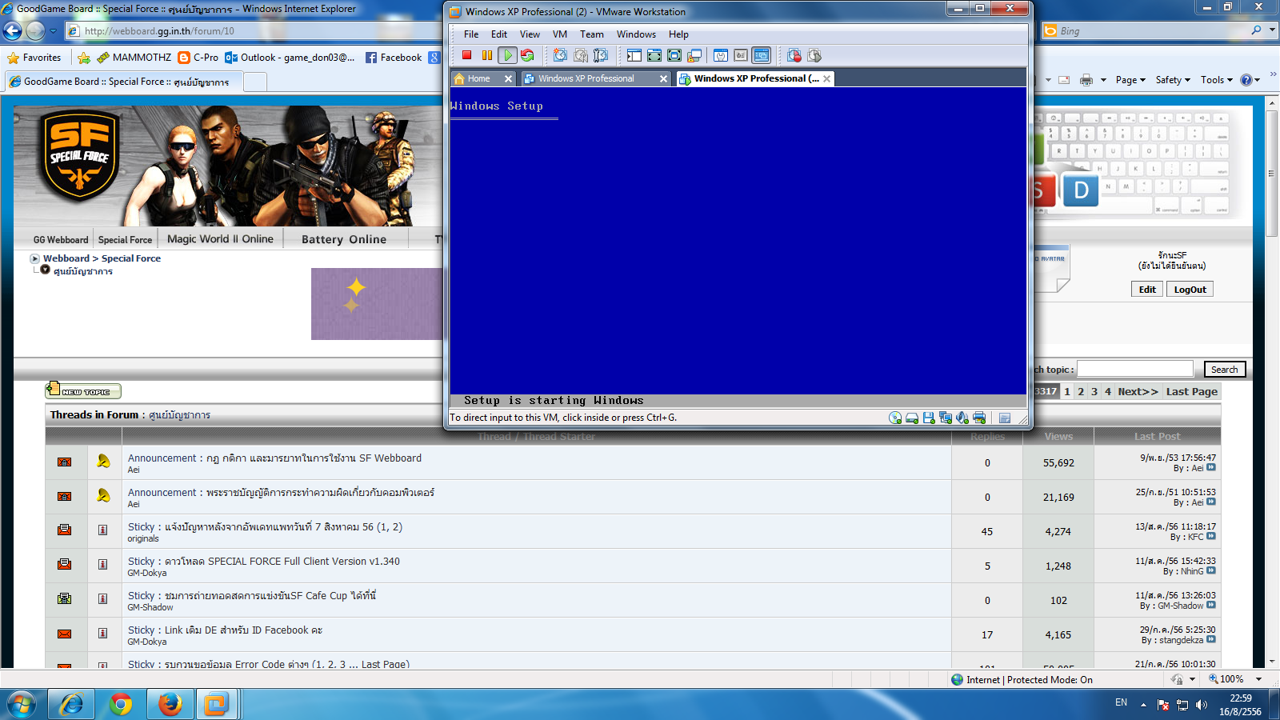Image resolution: width=1280 pixels, height=720 pixels.
Task: Open the Magic World II Online link
Action: (x=220, y=239)
